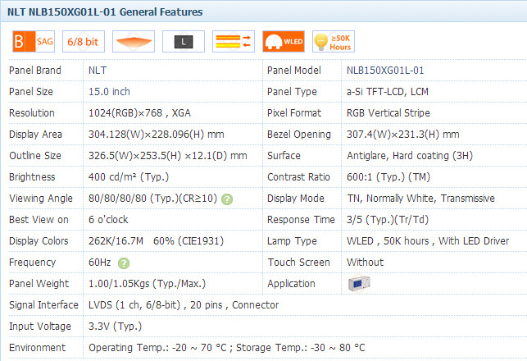This screenshot has height=361, width=527.
Task: Click the Application device thumbnail icon
Action: pyautogui.click(x=359, y=283)
